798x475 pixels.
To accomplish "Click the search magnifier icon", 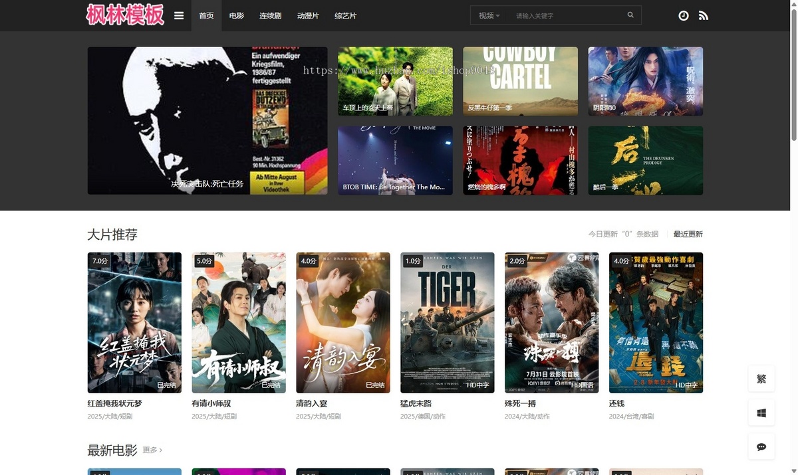I will tap(630, 15).
